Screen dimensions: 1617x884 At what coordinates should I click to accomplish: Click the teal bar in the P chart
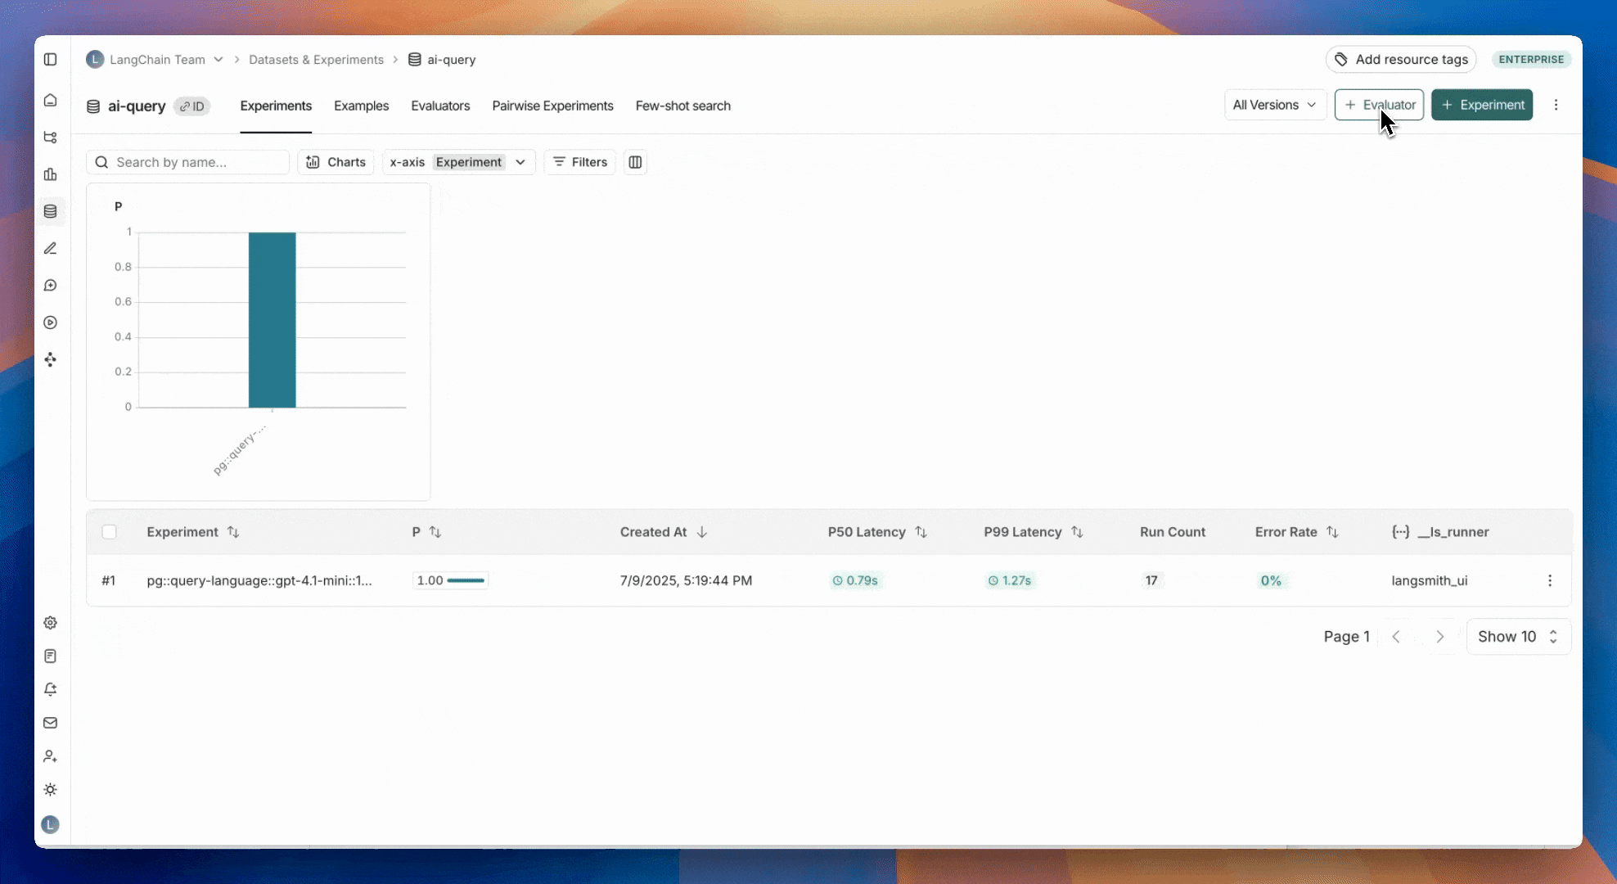pyautogui.click(x=272, y=319)
